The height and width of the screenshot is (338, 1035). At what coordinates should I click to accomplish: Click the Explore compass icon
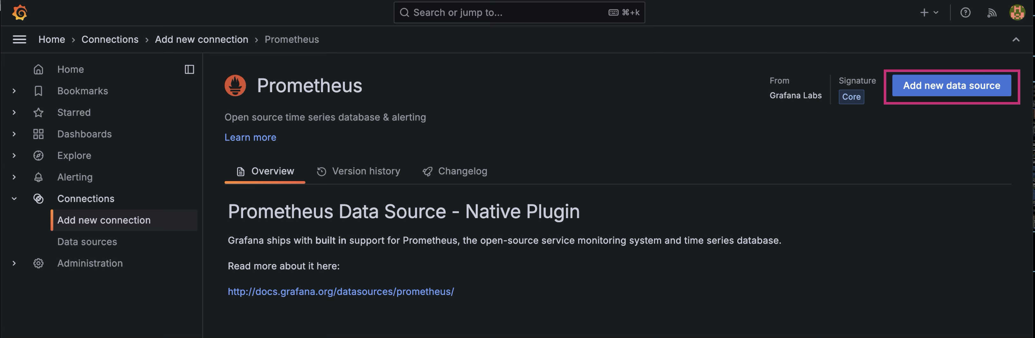(x=38, y=156)
